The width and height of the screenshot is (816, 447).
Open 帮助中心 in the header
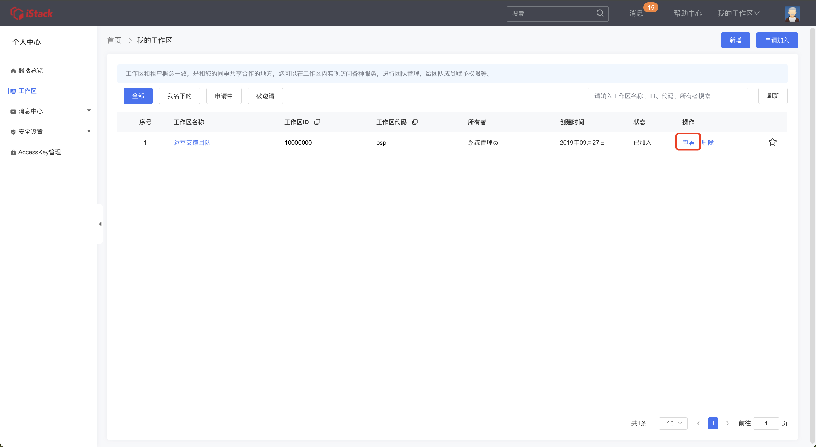point(688,13)
